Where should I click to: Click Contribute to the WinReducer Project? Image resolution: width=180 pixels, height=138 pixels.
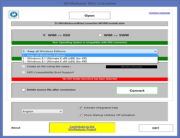(82, 128)
